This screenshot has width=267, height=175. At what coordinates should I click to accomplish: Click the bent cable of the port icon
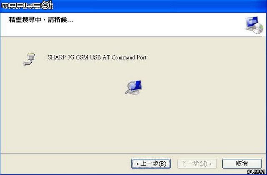tap(27, 64)
